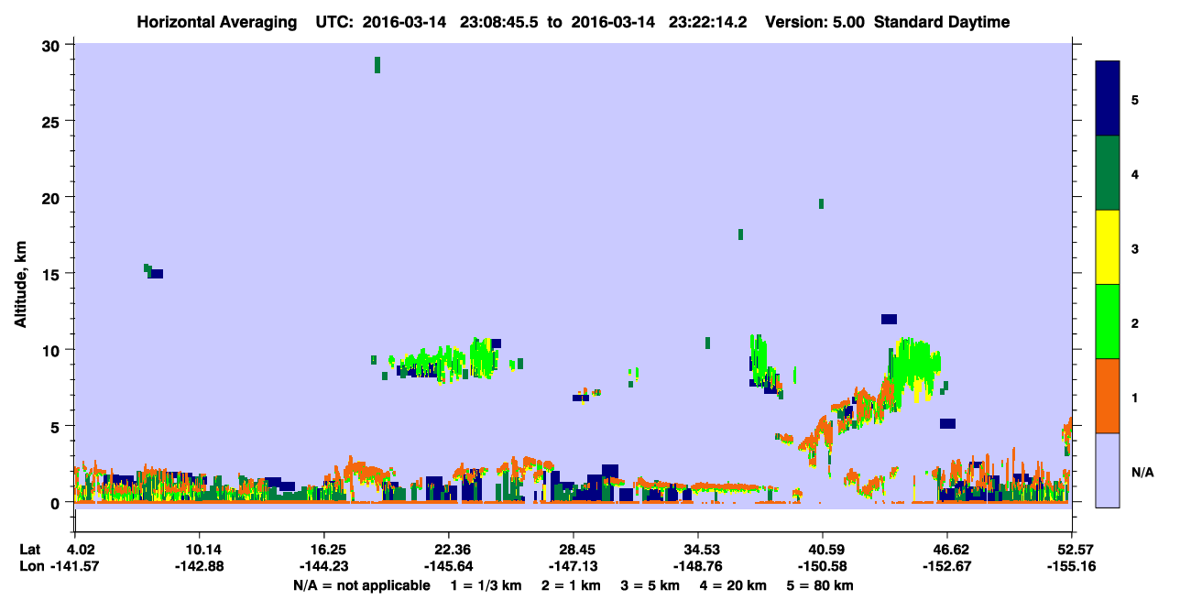Image resolution: width=1191 pixels, height=611 pixels.
Task: Click the legend text '1 = 1/3 km'
Action: pos(486,585)
